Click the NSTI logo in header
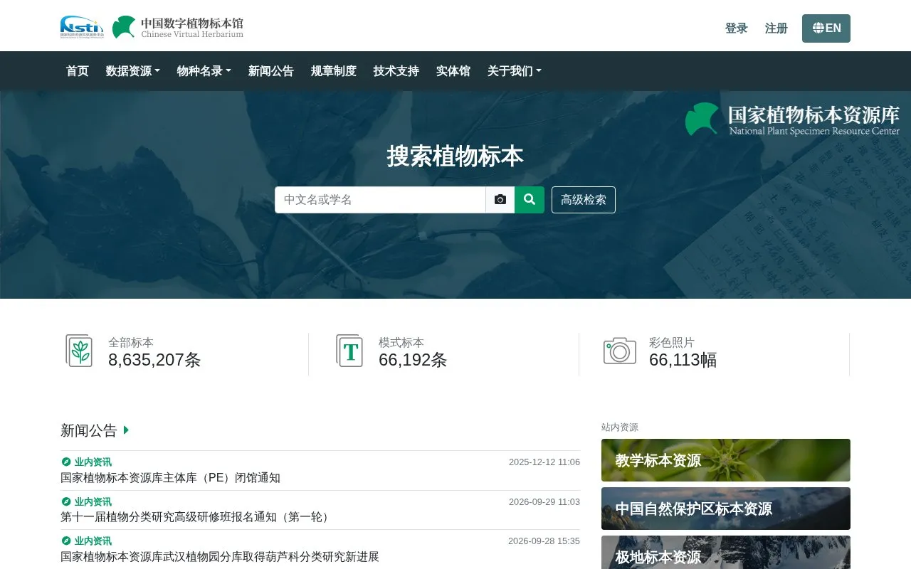The image size is (911, 569). (82, 27)
